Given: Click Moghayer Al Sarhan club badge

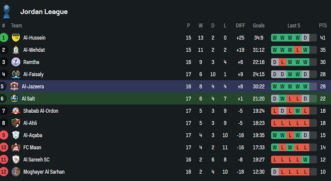Looking at the screenshot, I should click(x=16, y=172).
